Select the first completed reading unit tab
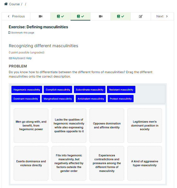The image size is (177, 188). [60, 16]
